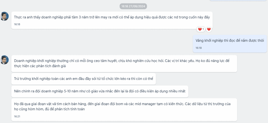The image size is (268, 123).
Task: Click the heart reaction count on first message
Action: pyautogui.click(x=201, y=29)
